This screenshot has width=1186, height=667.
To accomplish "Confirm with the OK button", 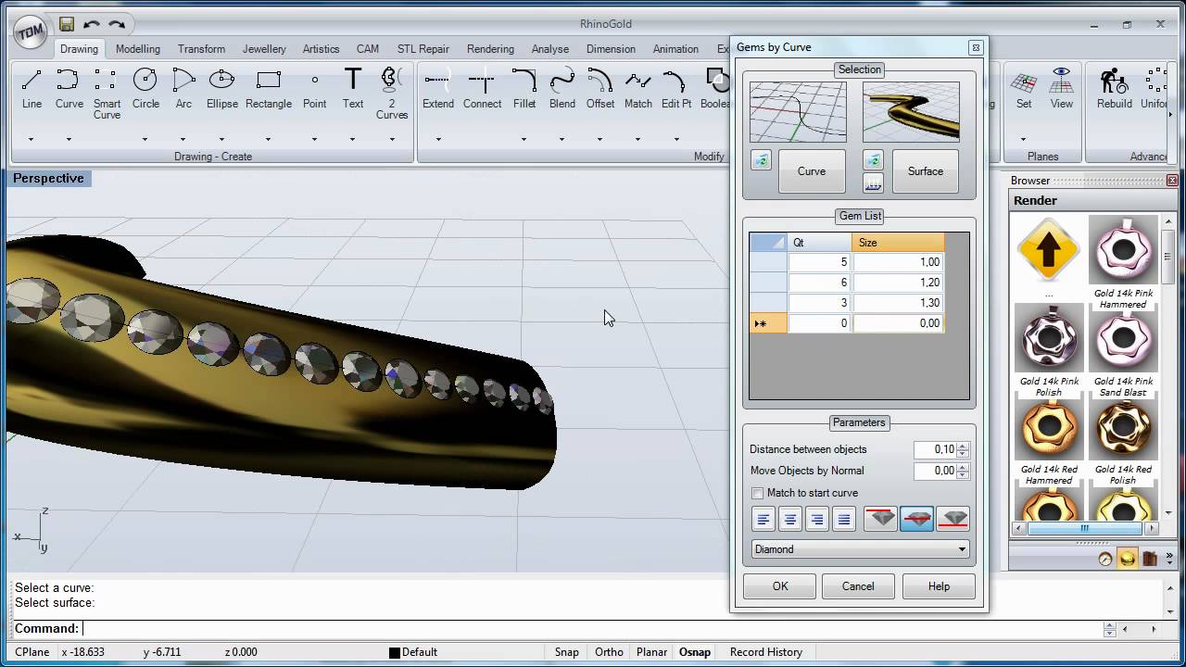I will pyautogui.click(x=780, y=586).
